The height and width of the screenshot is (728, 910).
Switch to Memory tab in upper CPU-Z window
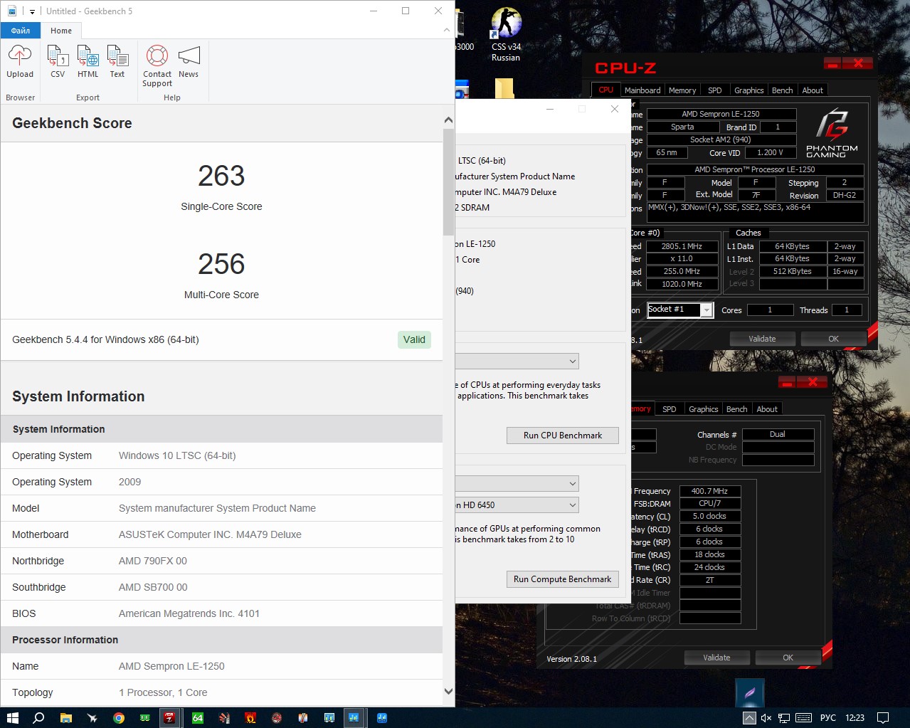tap(682, 90)
